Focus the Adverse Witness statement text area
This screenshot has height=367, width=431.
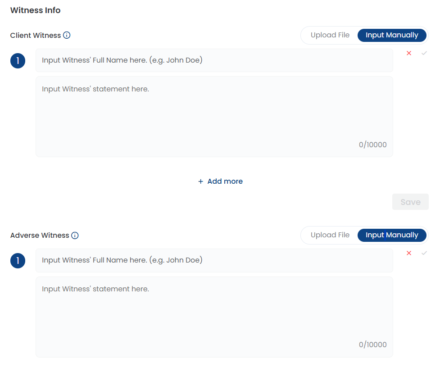pos(214,317)
